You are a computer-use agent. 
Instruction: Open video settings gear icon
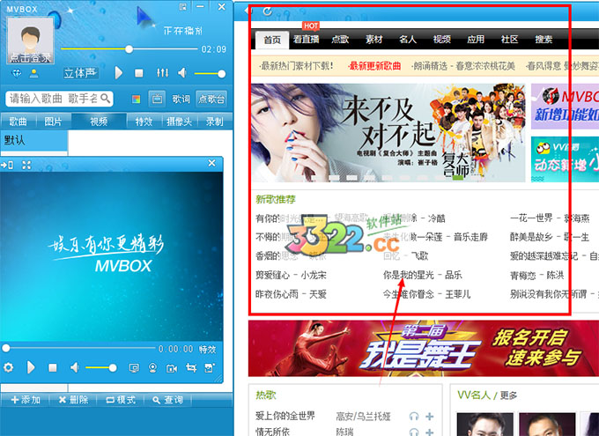[x=8, y=367]
